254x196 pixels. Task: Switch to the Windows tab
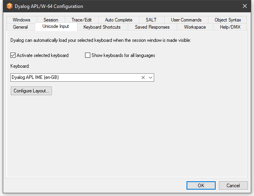coord(21,20)
